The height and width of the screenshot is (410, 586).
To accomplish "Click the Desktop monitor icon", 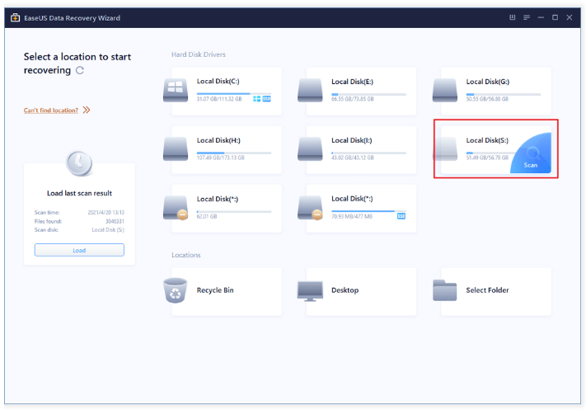I will [x=311, y=290].
